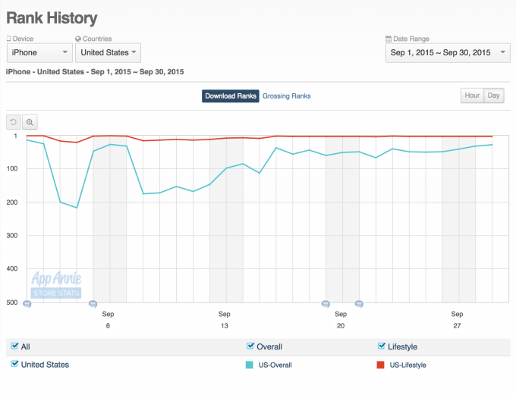The width and height of the screenshot is (516, 395).
Task: Switch to the Grossing Ranks tab
Action: point(287,96)
